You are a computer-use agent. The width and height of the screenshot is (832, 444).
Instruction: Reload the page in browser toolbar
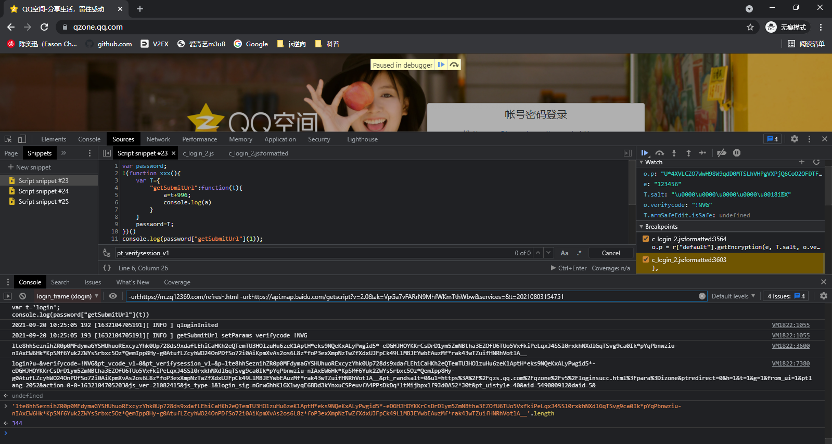click(x=44, y=27)
